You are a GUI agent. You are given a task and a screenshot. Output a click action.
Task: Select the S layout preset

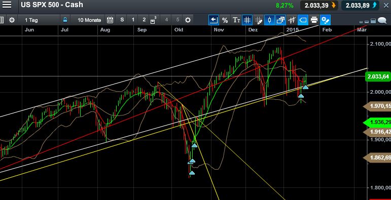(x=122, y=20)
